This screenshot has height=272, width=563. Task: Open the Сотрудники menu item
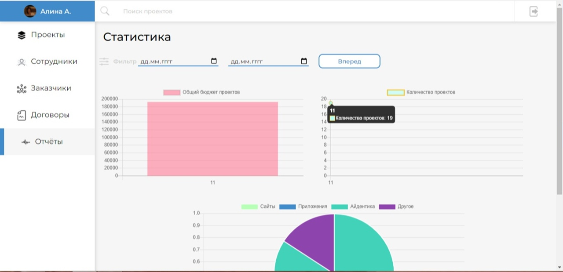click(48, 62)
